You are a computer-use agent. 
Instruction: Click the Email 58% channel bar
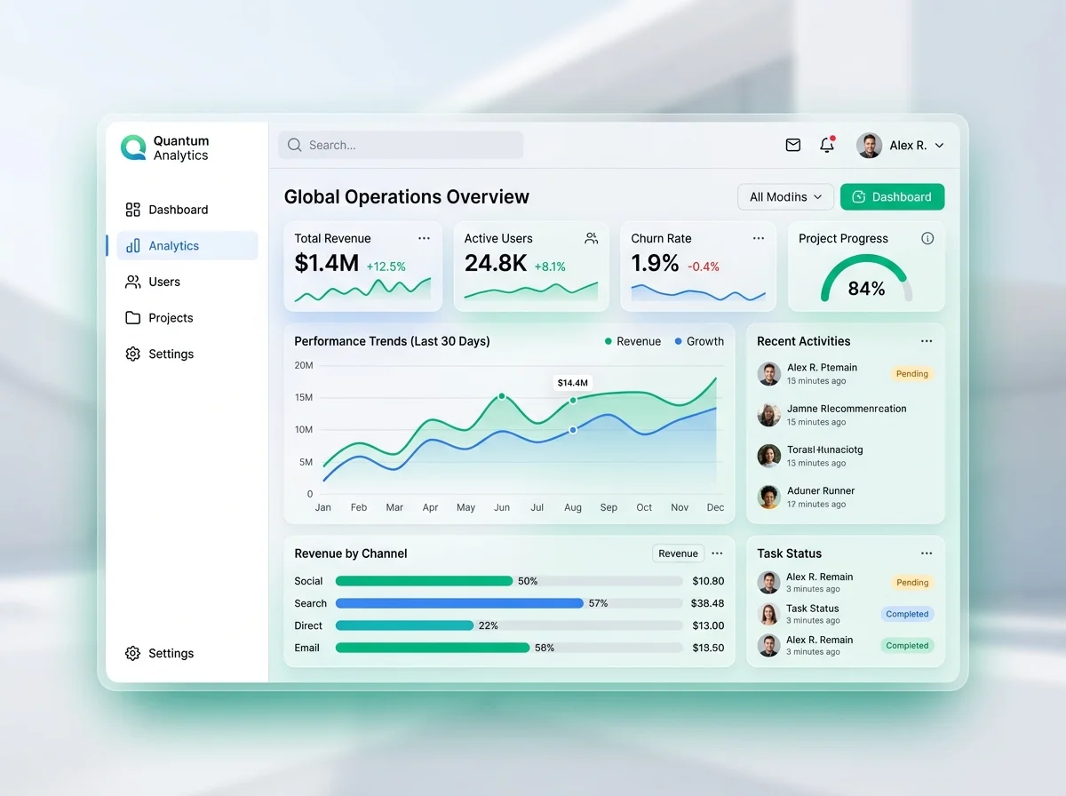click(x=509, y=648)
